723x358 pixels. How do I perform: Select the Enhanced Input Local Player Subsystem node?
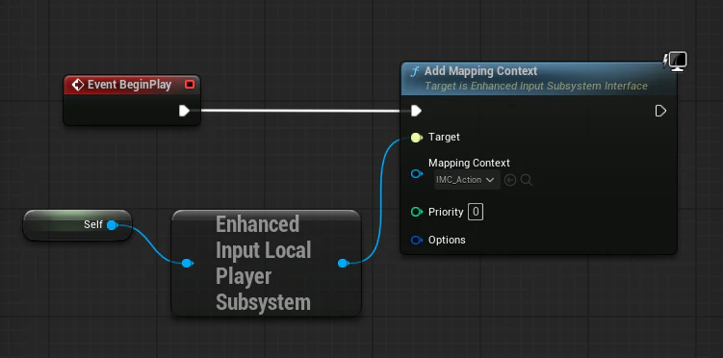coord(266,263)
